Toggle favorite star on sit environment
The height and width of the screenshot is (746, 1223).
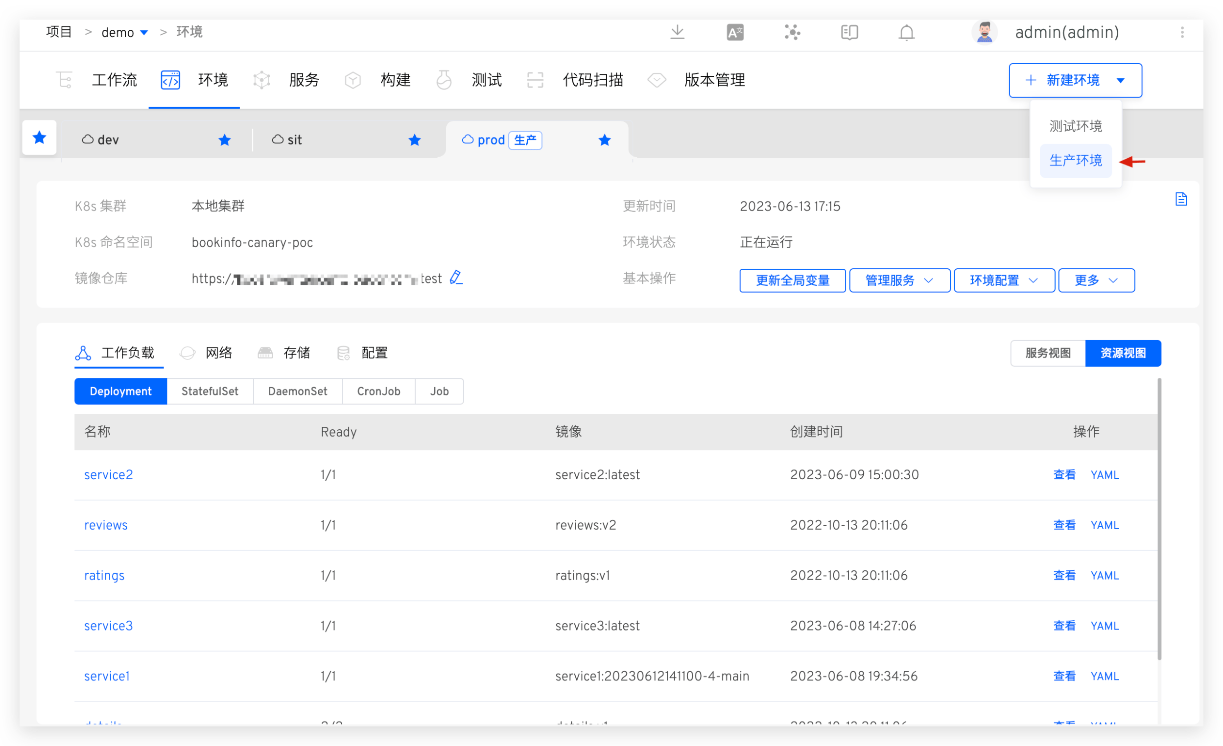pos(415,140)
